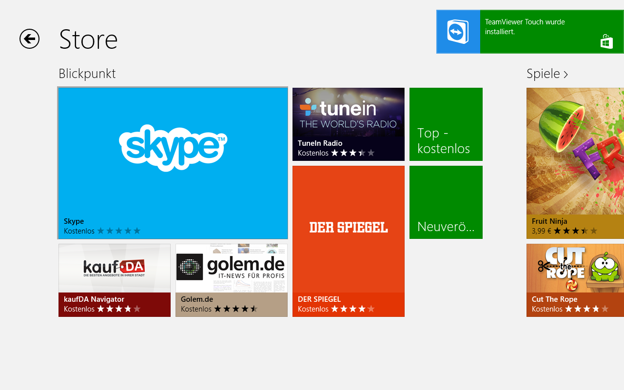Open the Cut The Rope game tile

tap(575, 280)
